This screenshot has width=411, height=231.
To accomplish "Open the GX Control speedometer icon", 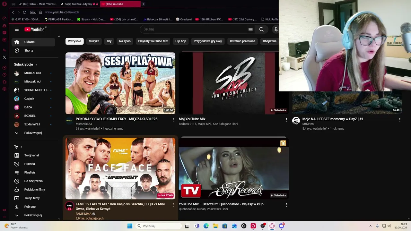I will [4, 19].
